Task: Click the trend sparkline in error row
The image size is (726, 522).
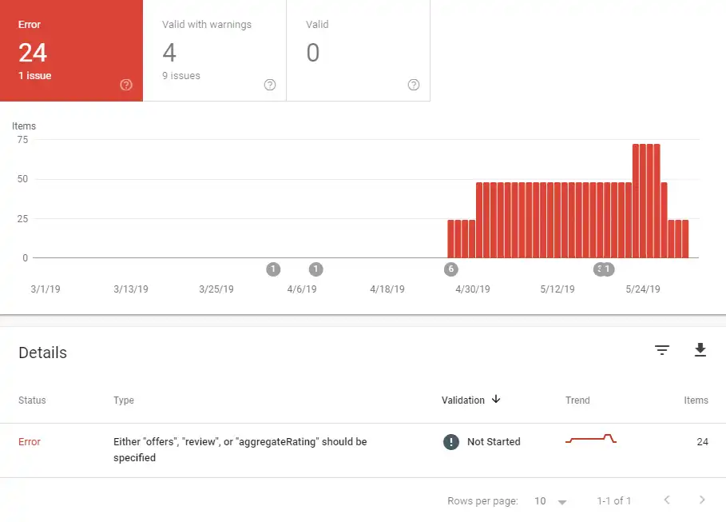Action: tap(591, 439)
